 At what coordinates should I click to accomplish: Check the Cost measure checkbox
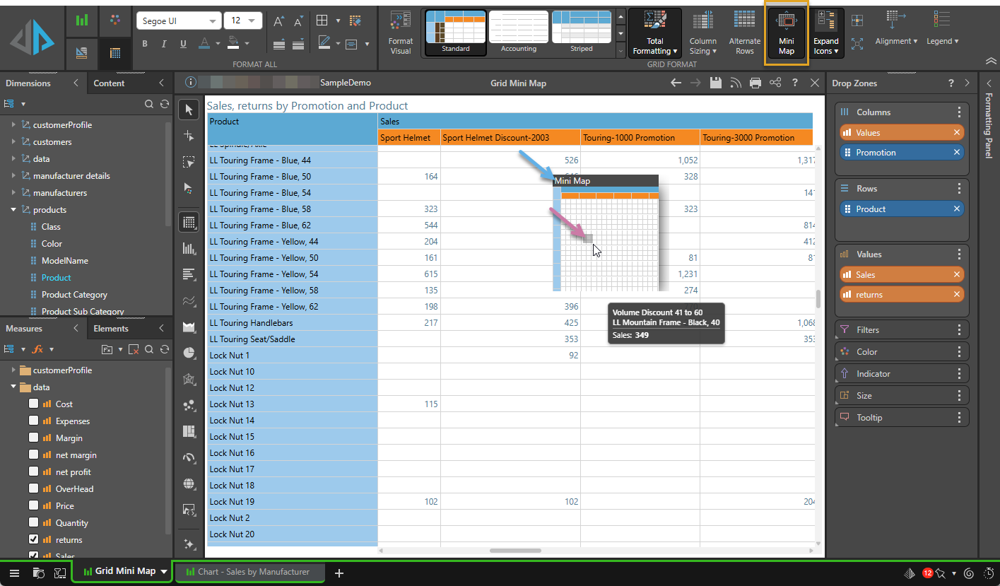pyautogui.click(x=34, y=404)
